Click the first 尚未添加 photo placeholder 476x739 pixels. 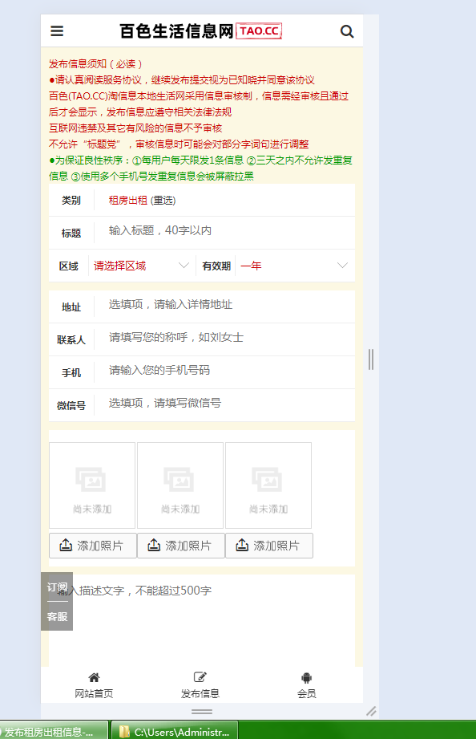[92, 485]
